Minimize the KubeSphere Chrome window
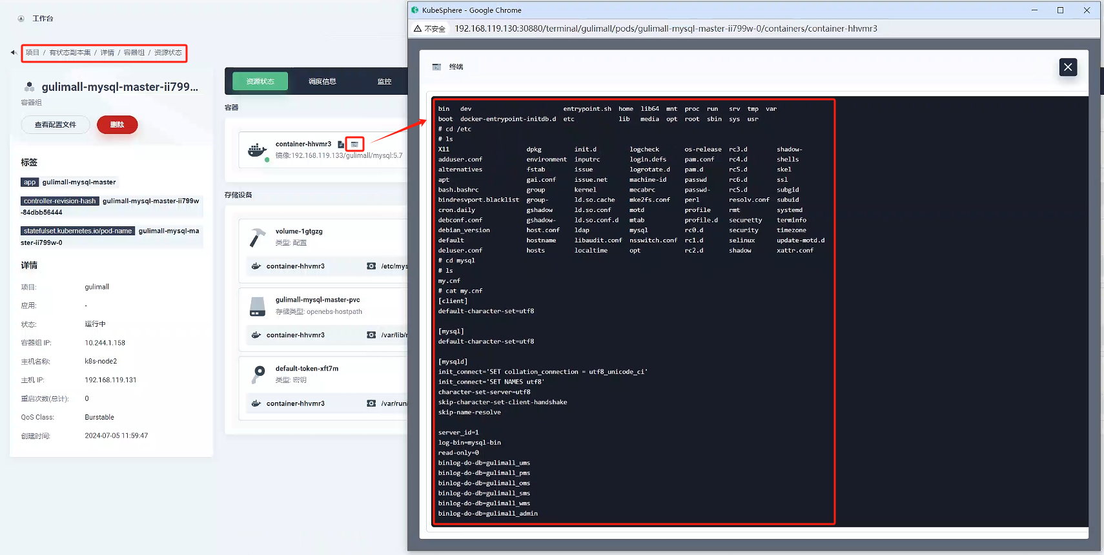The width and height of the screenshot is (1104, 555). click(1034, 10)
